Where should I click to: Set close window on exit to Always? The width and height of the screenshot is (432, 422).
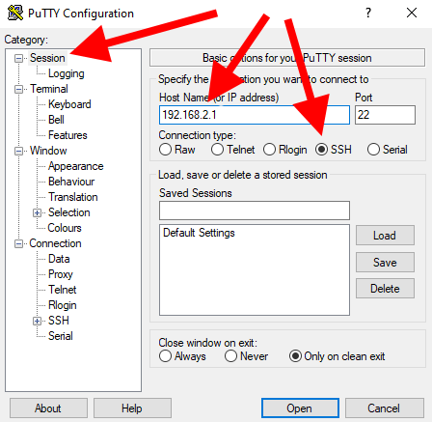[x=165, y=356]
